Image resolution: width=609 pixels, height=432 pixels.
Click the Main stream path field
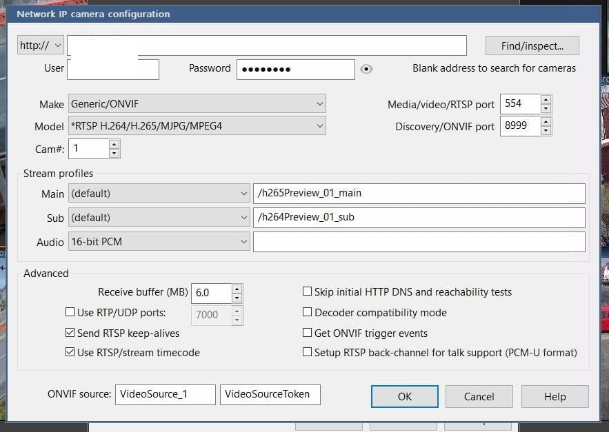(x=419, y=194)
